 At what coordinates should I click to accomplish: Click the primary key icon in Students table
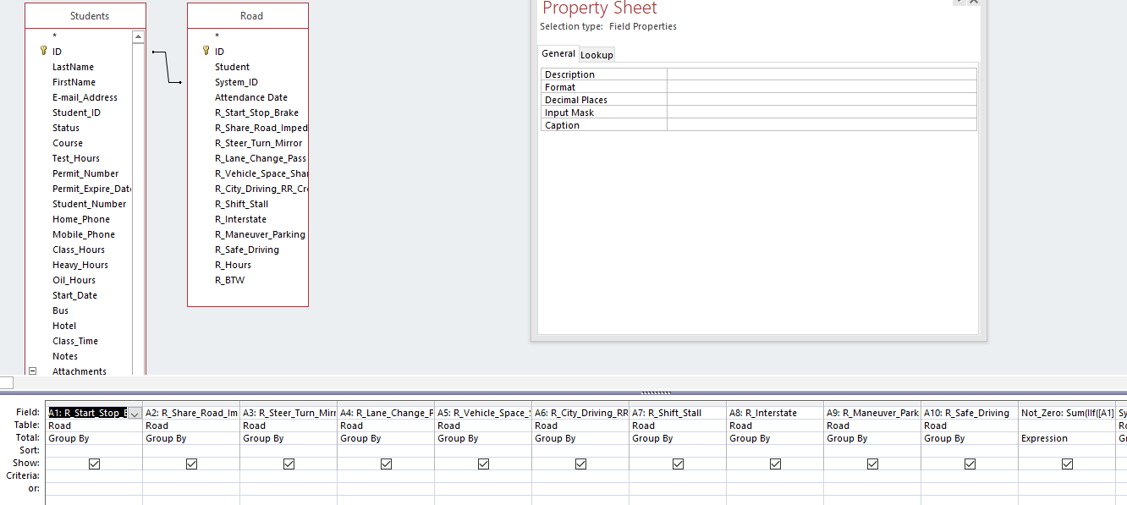pyautogui.click(x=44, y=52)
